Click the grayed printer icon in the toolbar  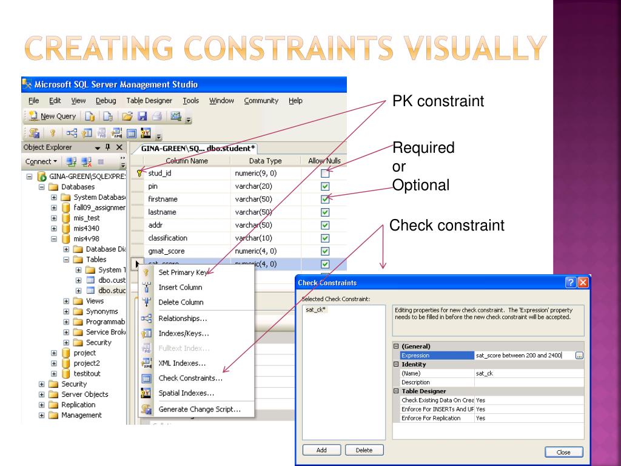coord(157,116)
